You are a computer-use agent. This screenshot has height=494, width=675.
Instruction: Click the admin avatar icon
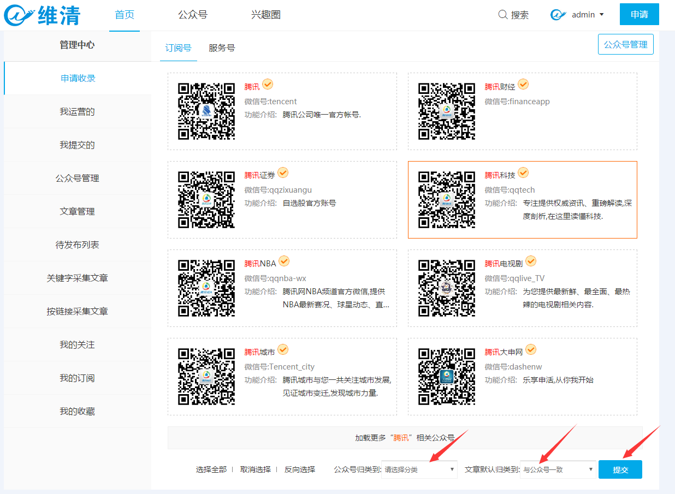click(x=558, y=15)
